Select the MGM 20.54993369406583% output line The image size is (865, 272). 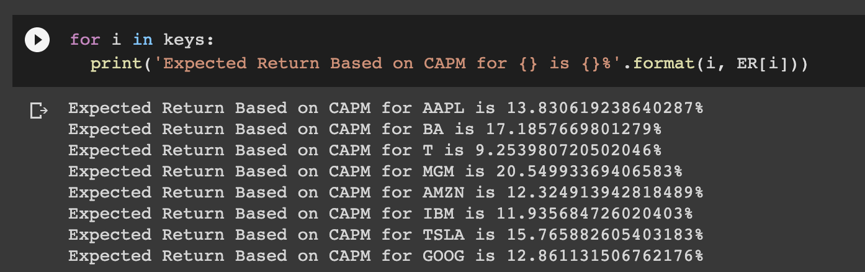(375, 171)
